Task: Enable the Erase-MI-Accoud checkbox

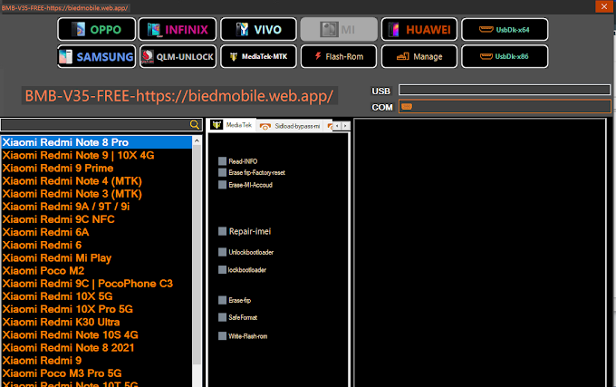Action: [222, 185]
